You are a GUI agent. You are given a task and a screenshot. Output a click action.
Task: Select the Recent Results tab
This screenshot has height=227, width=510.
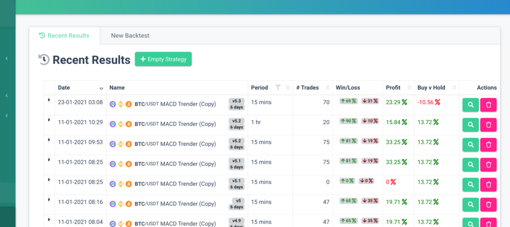click(x=64, y=36)
